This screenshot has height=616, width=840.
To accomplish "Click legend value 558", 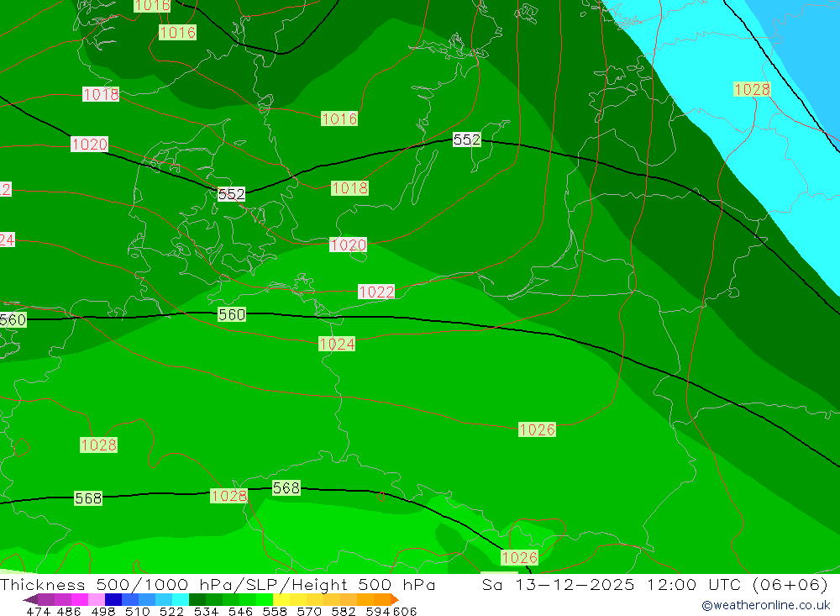I will (275, 611).
